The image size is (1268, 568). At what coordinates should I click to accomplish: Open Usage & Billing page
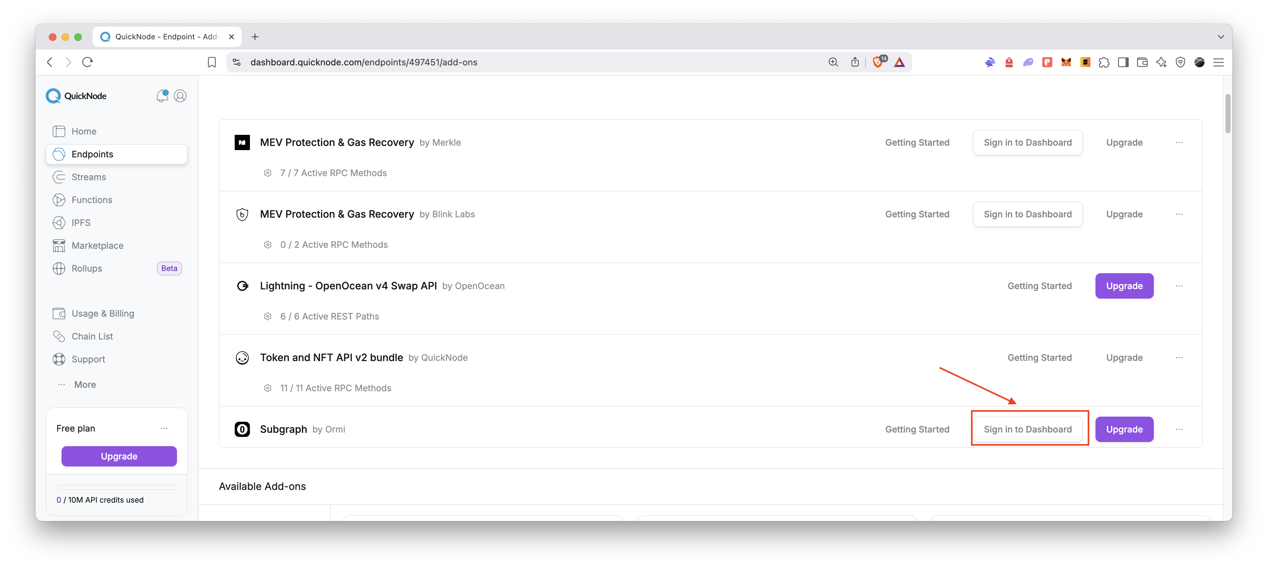point(117,313)
